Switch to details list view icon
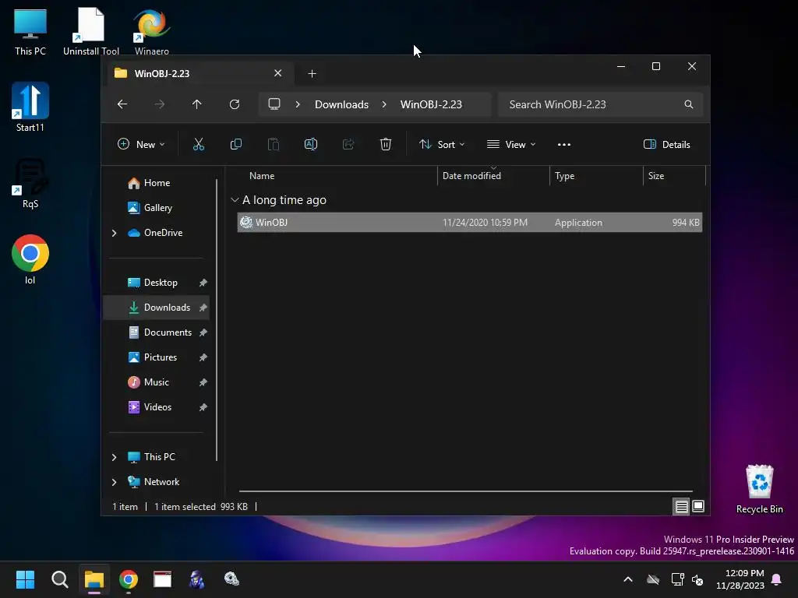Viewport: 798px width, 598px height. 681,506
